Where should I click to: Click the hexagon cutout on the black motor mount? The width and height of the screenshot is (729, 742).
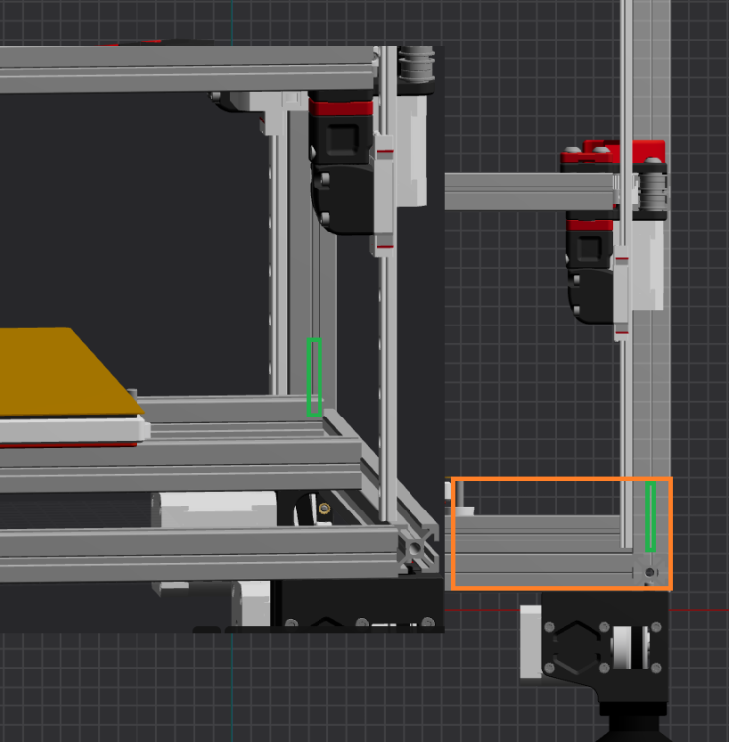[577, 647]
